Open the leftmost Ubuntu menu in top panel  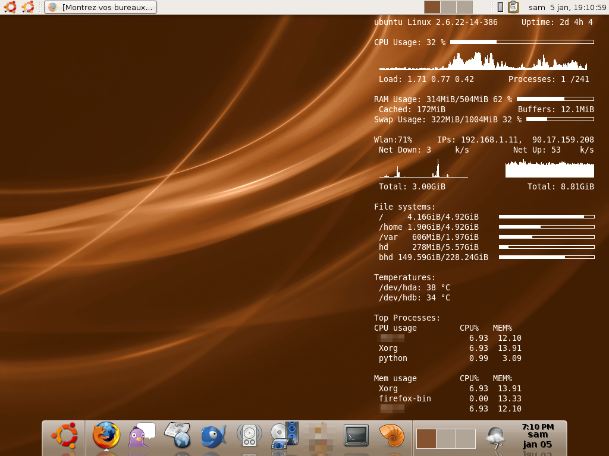click(10, 7)
